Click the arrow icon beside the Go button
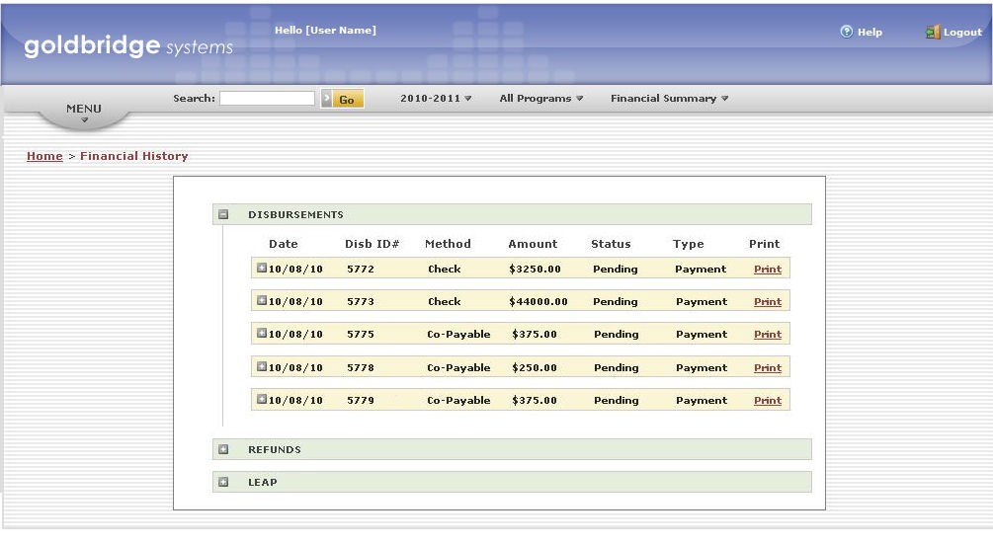The width and height of the screenshot is (993, 543). (326, 99)
